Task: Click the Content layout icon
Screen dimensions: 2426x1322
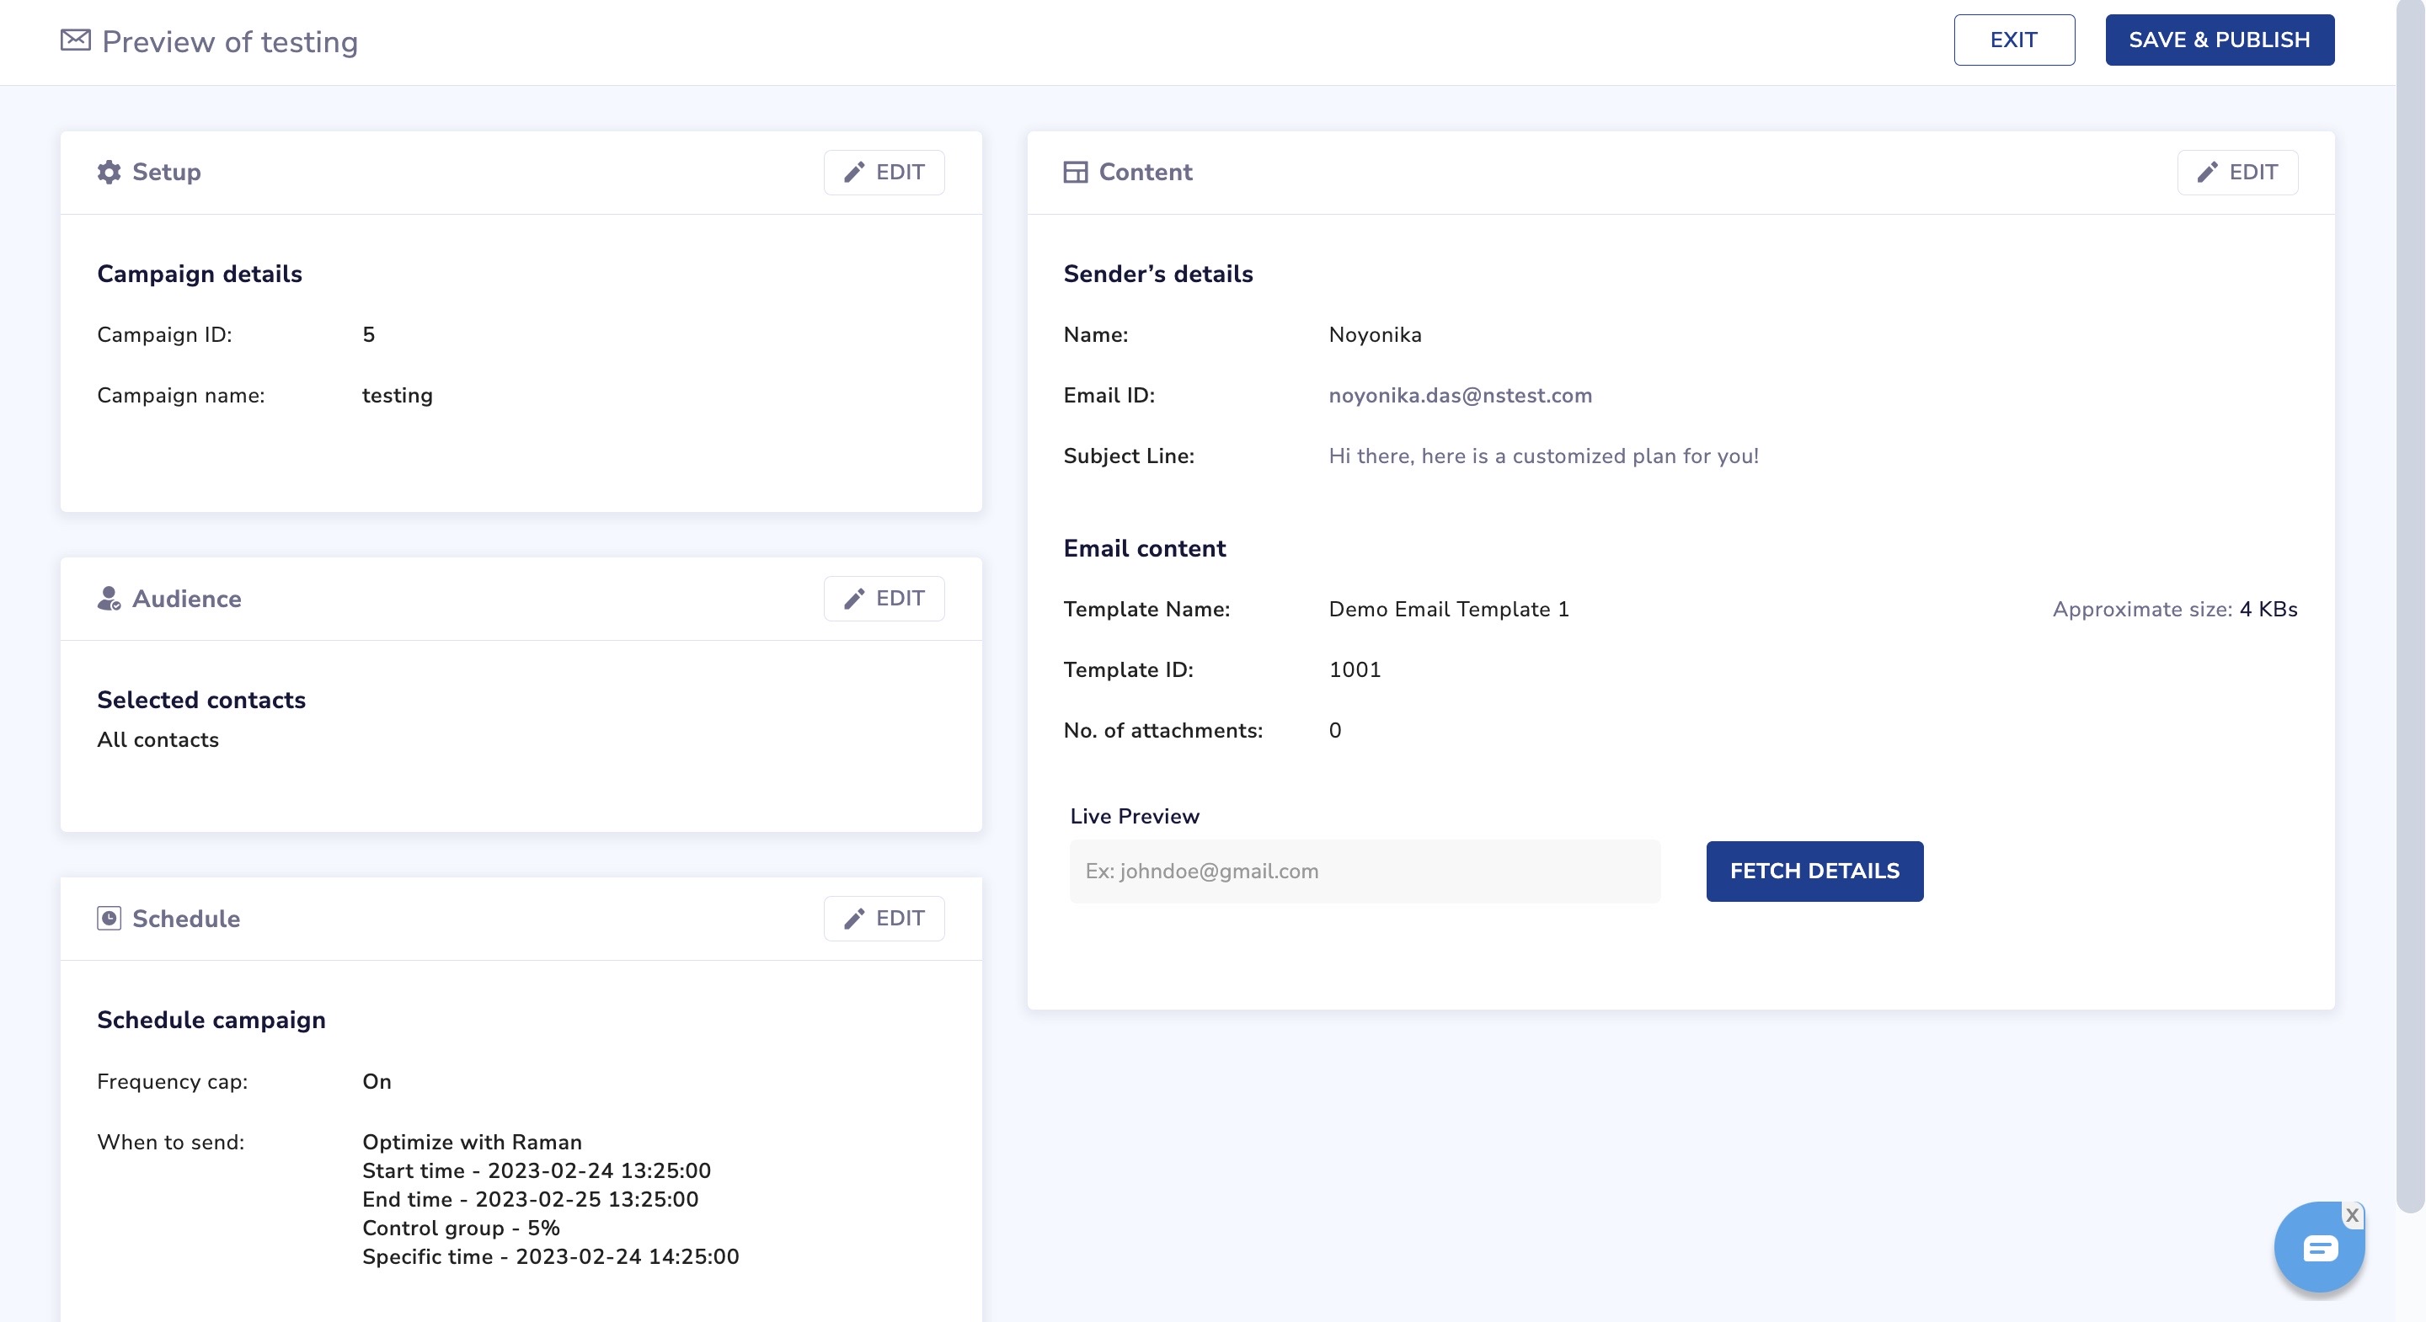Action: coord(1076,173)
